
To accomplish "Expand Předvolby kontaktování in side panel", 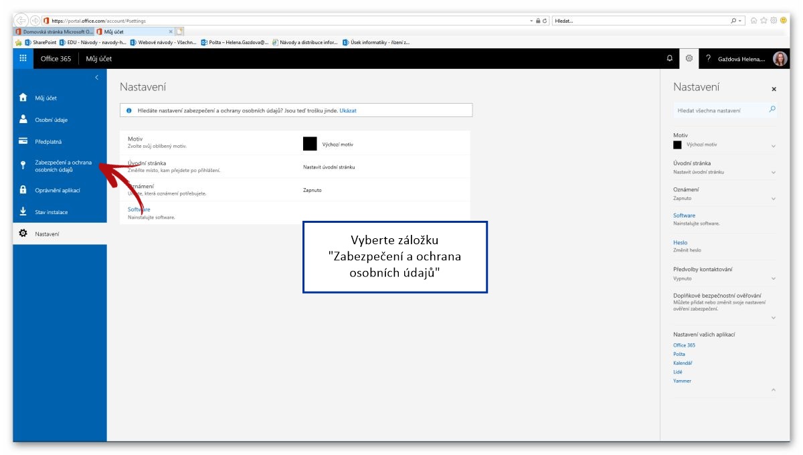I will coord(774,278).
